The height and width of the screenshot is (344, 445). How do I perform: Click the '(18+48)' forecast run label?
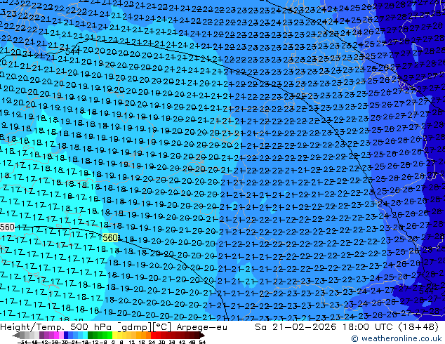418,327
